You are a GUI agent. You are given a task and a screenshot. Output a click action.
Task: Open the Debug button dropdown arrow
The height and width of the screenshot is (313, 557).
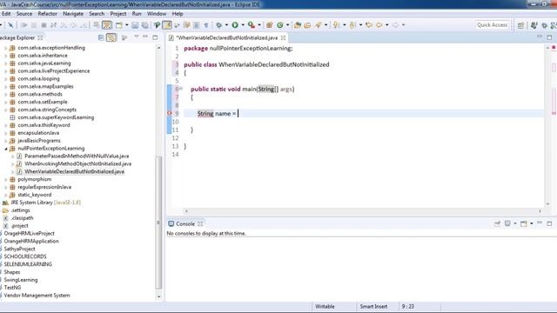226,25
